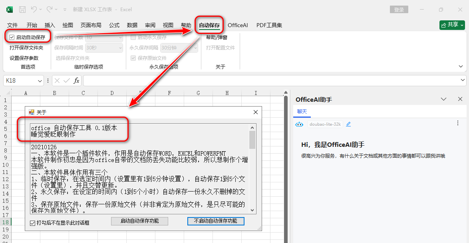
Task: Click into the formula bar input
Action: point(271,81)
